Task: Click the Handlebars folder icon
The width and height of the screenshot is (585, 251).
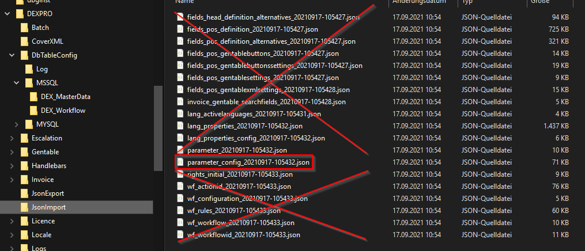Action: [25, 166]
